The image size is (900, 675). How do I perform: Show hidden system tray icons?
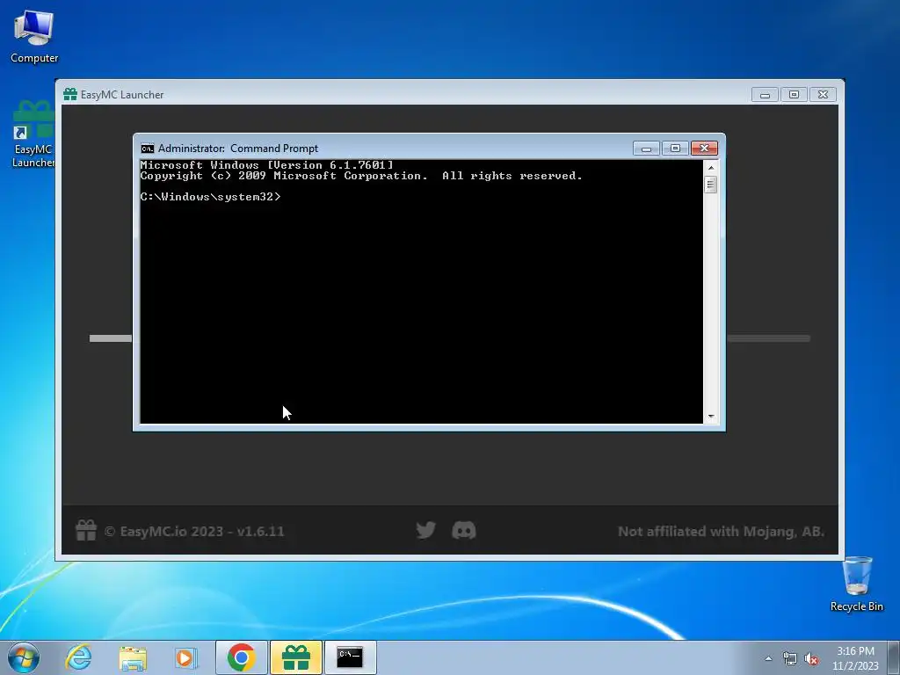pyautogui.click(x=768, y=658)
